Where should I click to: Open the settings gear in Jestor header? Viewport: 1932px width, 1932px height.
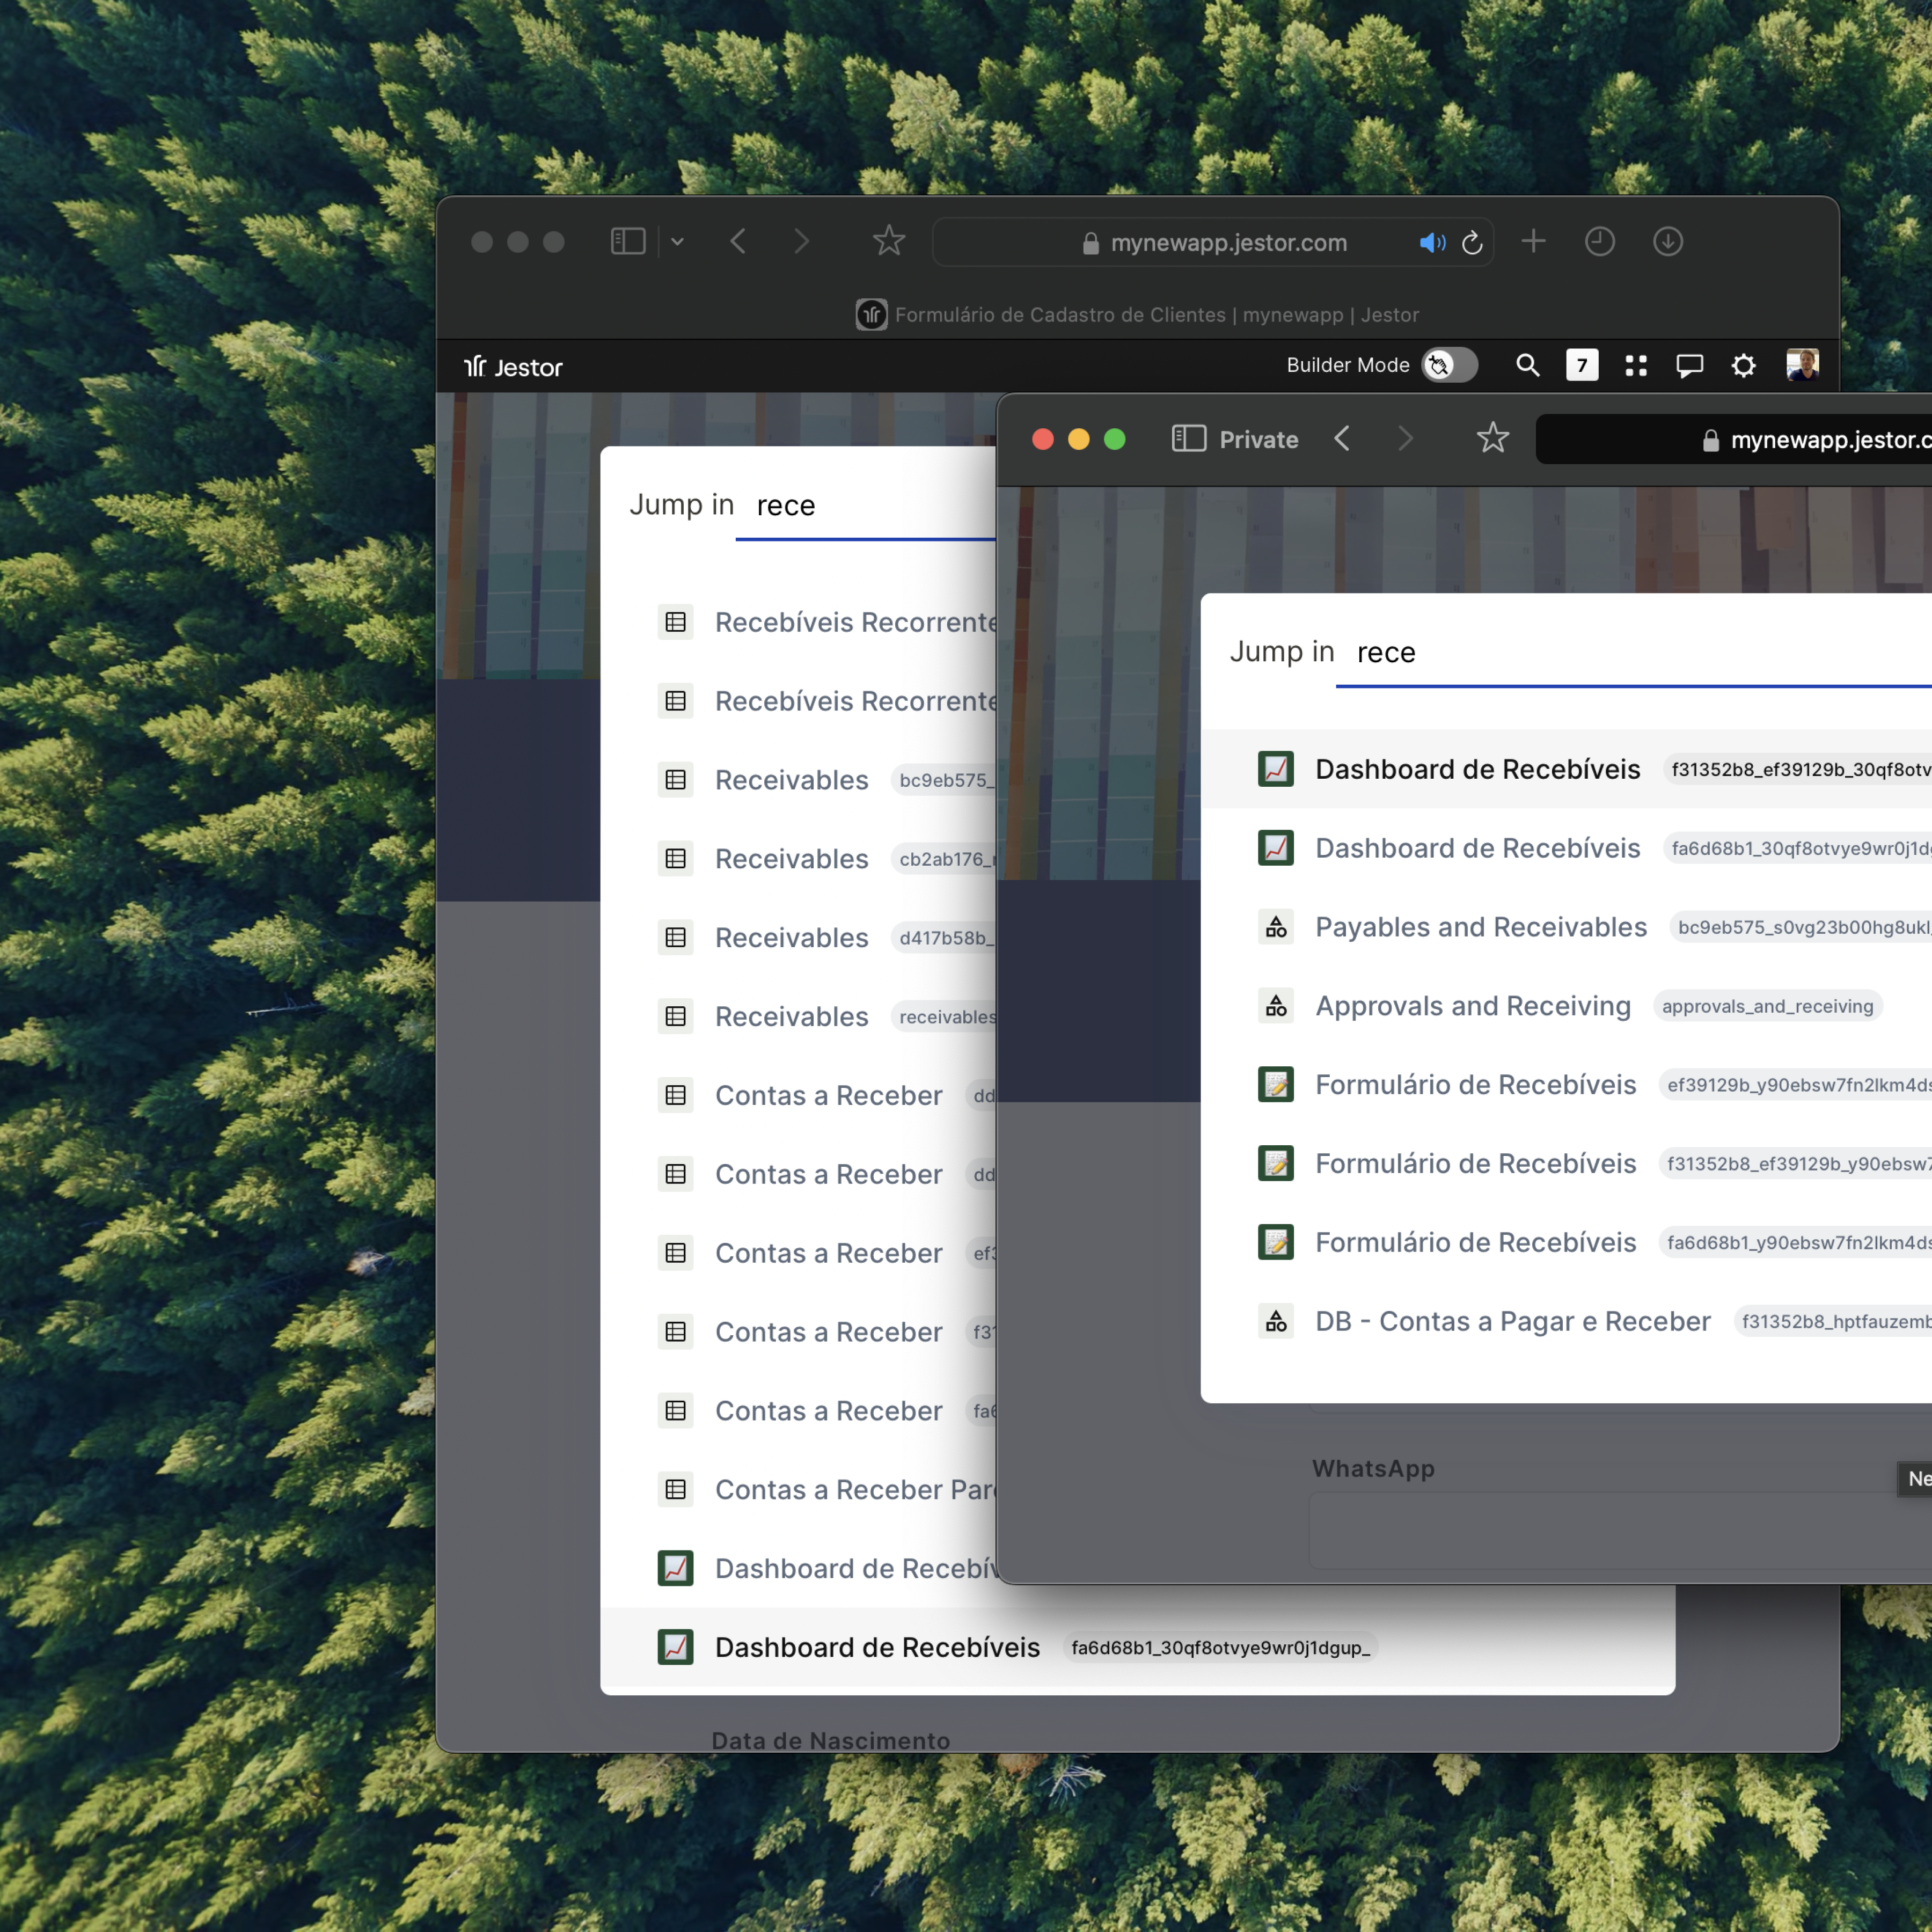(x=1743, y=365)
